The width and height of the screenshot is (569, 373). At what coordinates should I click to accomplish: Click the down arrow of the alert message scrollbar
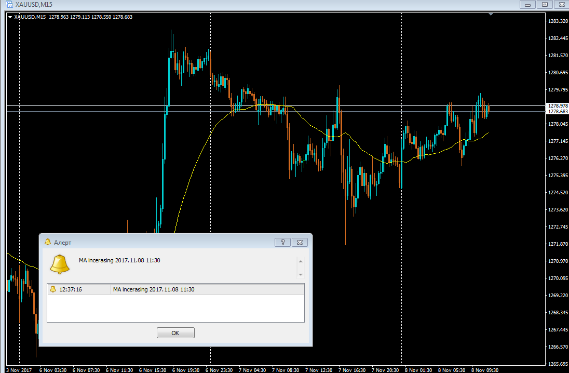[x=301, y=275]
